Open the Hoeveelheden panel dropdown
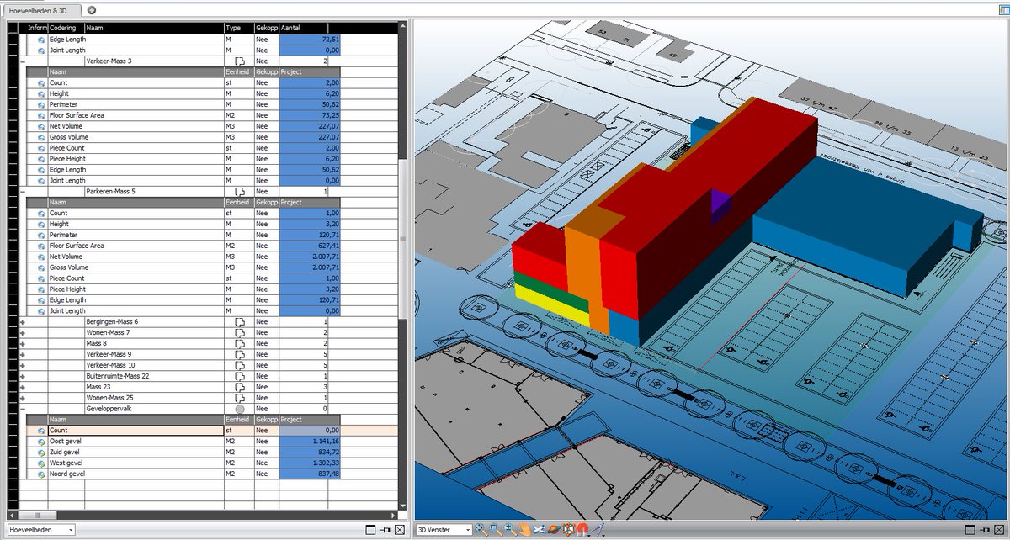Image resolution: width=1010 pixels, height=540 pixels. click(69, 530)
